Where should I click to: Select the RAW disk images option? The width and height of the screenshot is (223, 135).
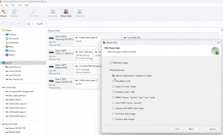[x=111, y=63]
